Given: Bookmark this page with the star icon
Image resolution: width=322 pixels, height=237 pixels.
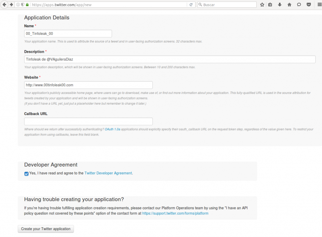Looking at the screenshot, I should point(262,5).
